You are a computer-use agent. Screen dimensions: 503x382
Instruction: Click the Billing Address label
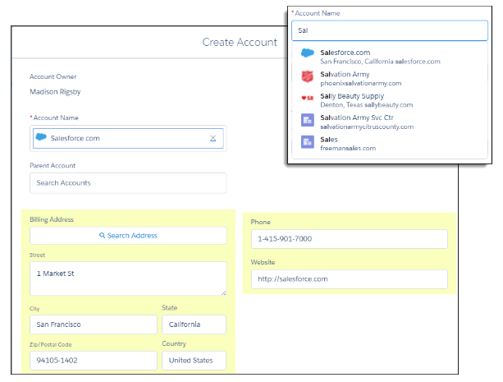52,219
